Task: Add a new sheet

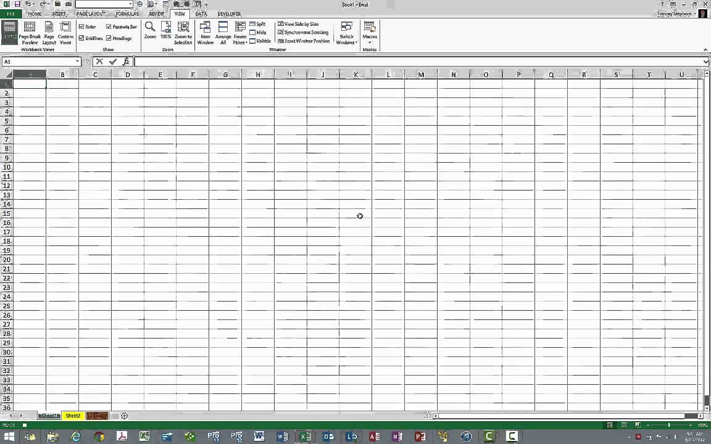Action: pyautogui.click(x=124, y=416)
